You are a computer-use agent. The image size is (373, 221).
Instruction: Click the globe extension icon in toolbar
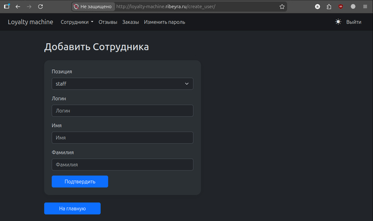[352, 7]
